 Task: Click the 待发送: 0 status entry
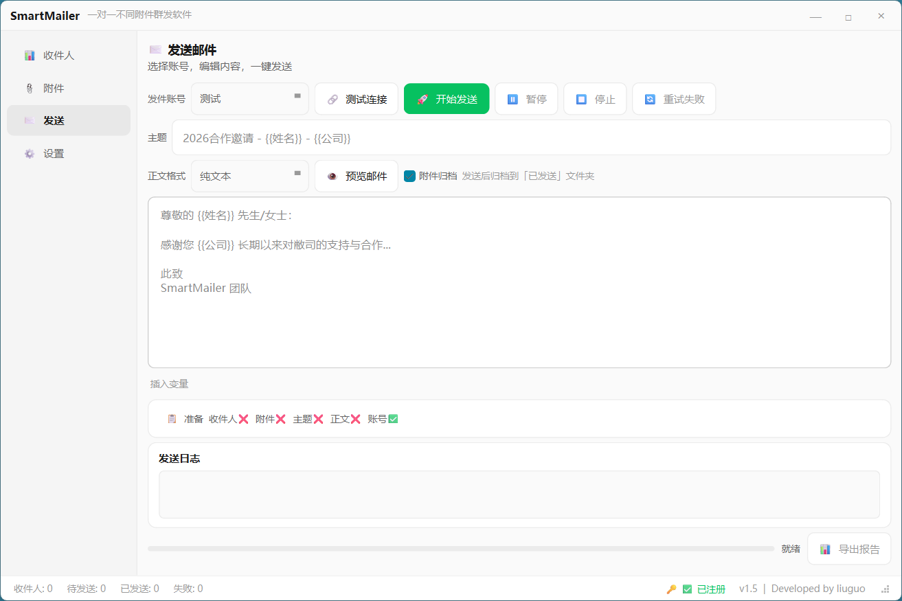[x=87, y=589]
